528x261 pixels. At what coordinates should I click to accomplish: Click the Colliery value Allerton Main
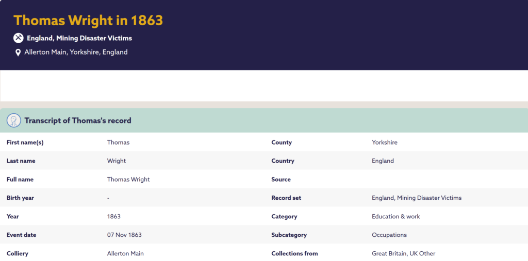(x=125, y=253)
